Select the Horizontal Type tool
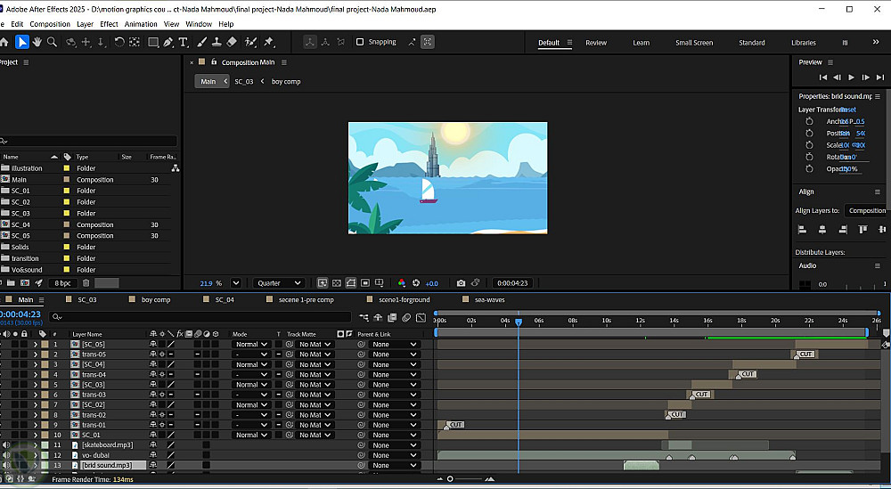891x489 pixels. click(184, 42)
